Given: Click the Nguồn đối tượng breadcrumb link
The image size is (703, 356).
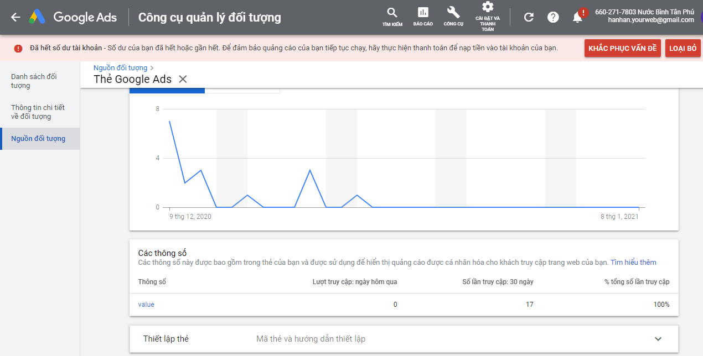Looking at the screenshot, I should [x=120, y=67].
